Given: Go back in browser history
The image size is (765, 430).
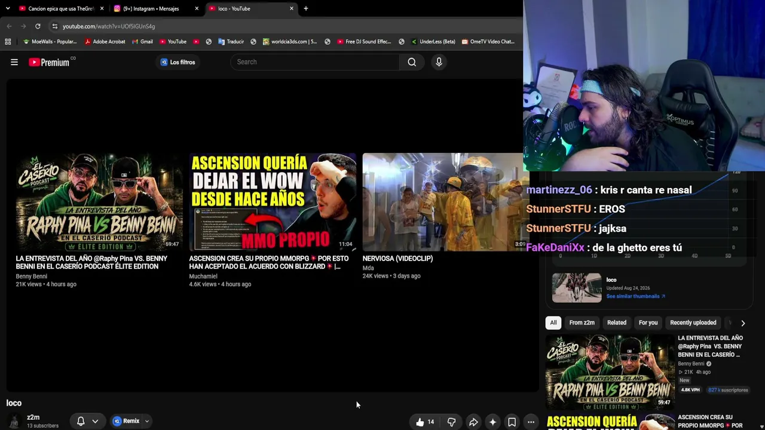Looking at the screenshot, I should (9, 26).
